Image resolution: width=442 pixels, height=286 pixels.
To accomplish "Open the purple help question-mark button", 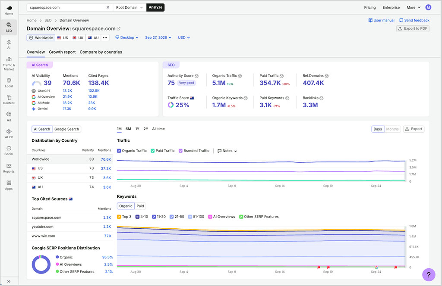I will point(429,274).
